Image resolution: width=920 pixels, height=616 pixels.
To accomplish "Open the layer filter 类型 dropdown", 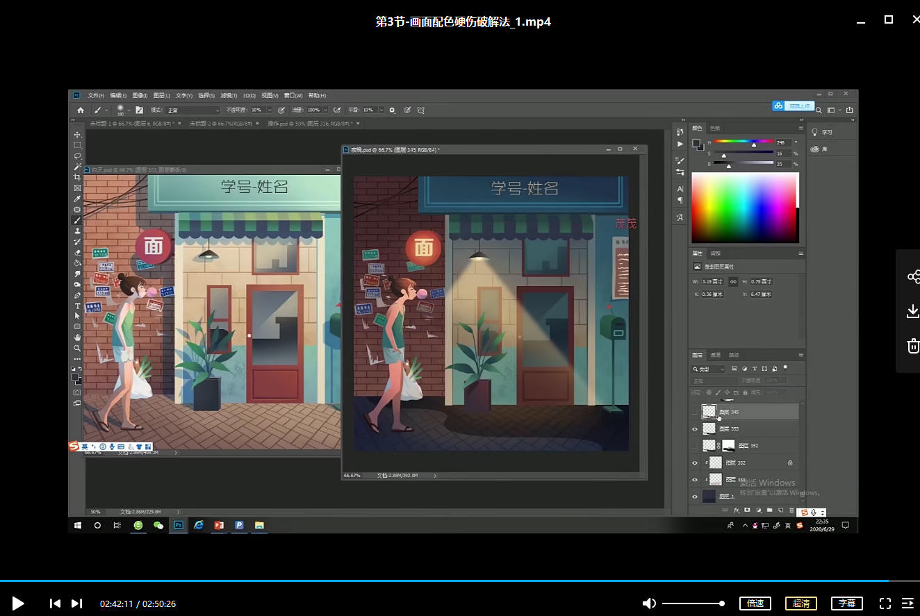I will click(709, 369).
